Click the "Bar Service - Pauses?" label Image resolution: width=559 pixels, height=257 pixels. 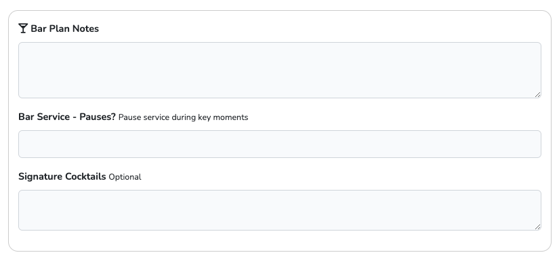click(x=67, y=117)
